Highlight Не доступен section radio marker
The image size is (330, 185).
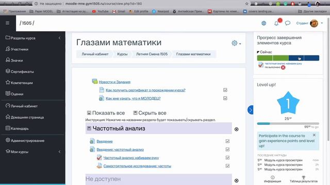pos(236,180)
